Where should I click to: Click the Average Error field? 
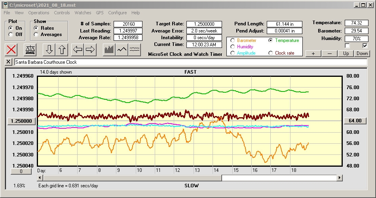[x=204, y=31]
